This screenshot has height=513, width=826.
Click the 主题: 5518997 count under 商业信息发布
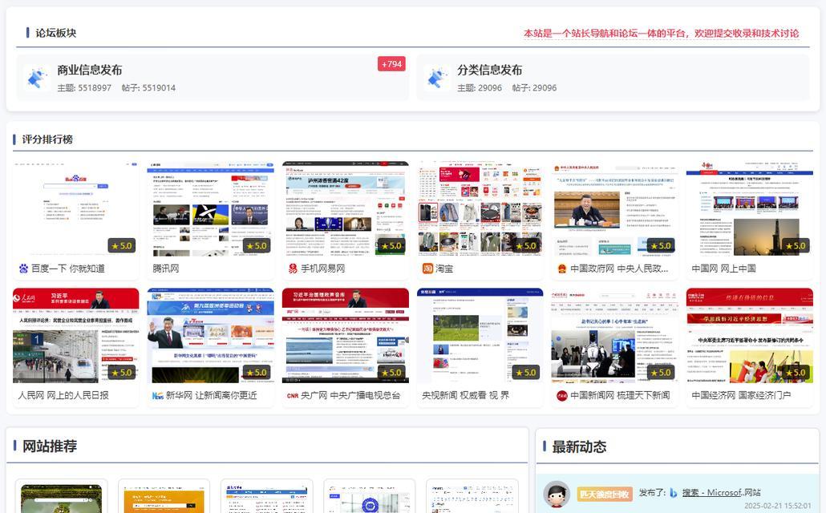pos(84,88)
